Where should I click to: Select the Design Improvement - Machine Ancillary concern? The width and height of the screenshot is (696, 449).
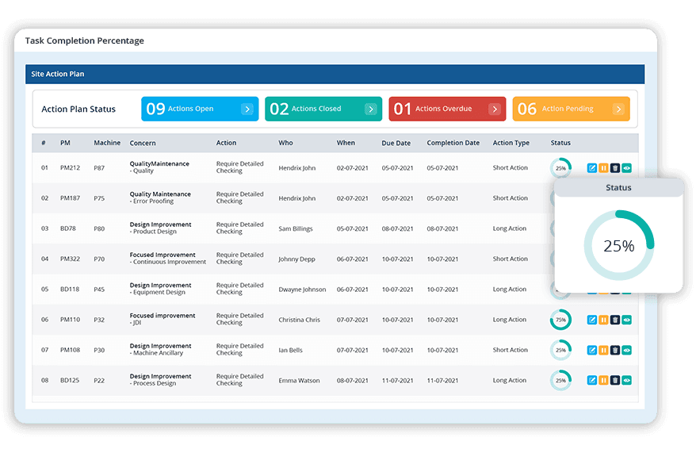(x=160, y=350)
